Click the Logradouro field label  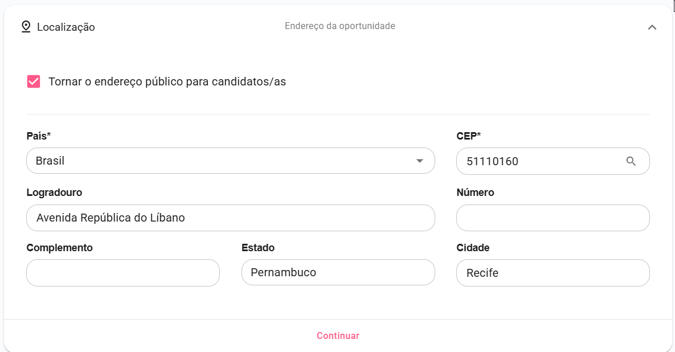(x=54, y=193)
